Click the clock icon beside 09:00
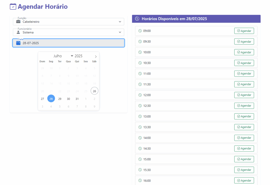 pos(140,31)
